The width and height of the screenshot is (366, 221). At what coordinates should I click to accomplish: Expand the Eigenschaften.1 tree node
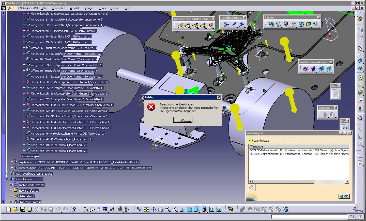[11, 191]
